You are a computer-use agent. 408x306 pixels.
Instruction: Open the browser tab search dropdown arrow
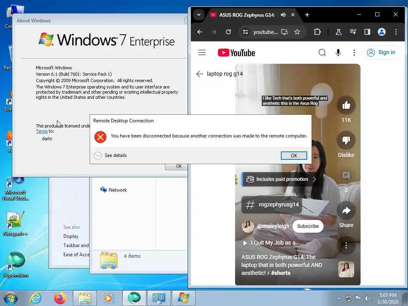coord(199,15)
